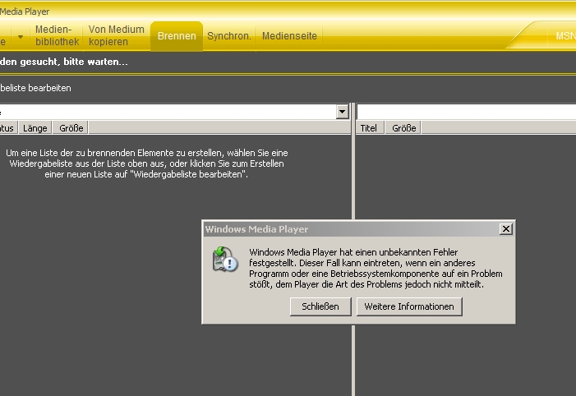The width and height of the screenshot is (576, 396).
Task: Click the instruction text about zu brennenden Elemente
Action: tap(146, 163)
